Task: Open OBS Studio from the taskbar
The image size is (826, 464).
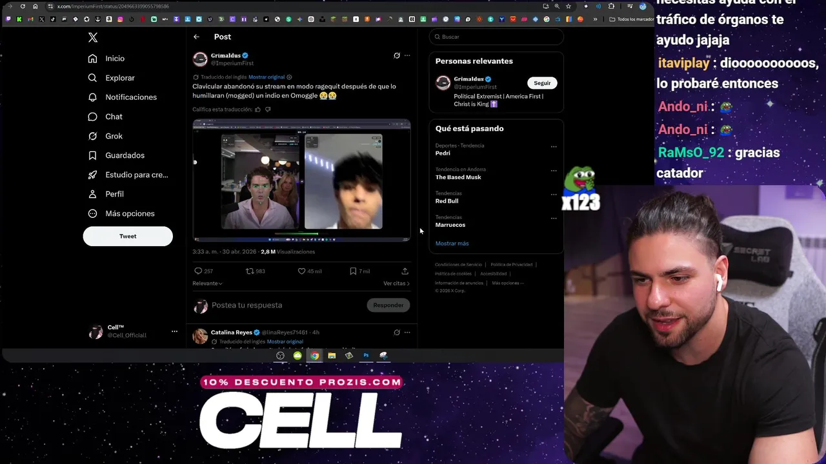Action: click(280, 356)
